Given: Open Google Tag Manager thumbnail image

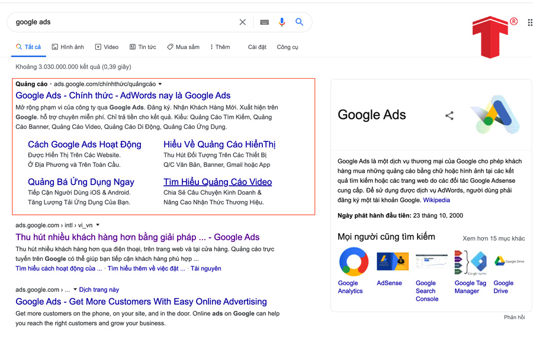Looking at the screenshot, I should coord(471,262).
